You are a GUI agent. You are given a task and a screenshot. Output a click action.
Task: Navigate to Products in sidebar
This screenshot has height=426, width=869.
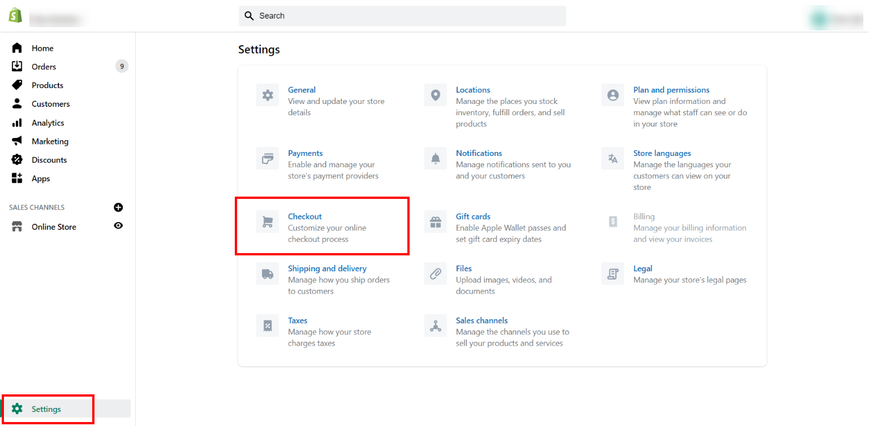[x=47, y=85]
